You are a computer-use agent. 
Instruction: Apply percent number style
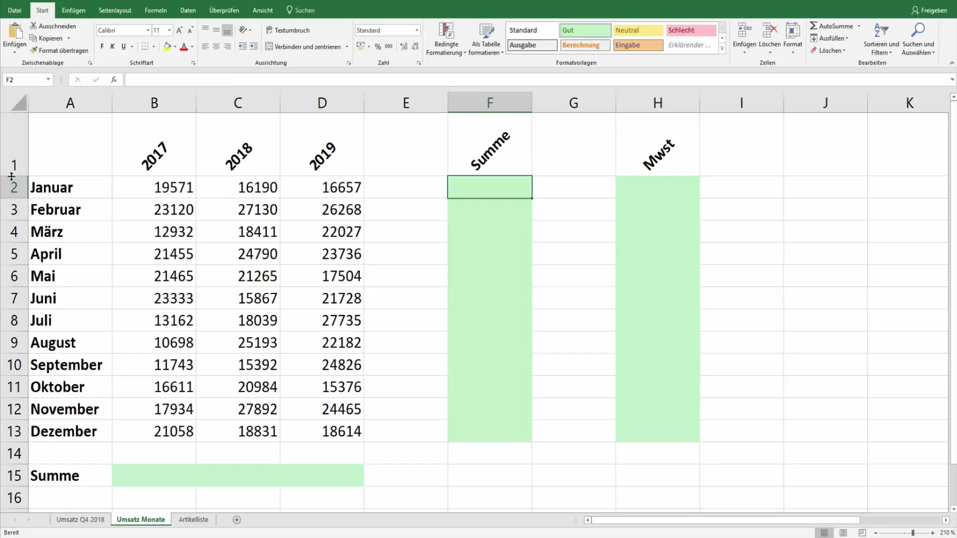tap(378, 46)
